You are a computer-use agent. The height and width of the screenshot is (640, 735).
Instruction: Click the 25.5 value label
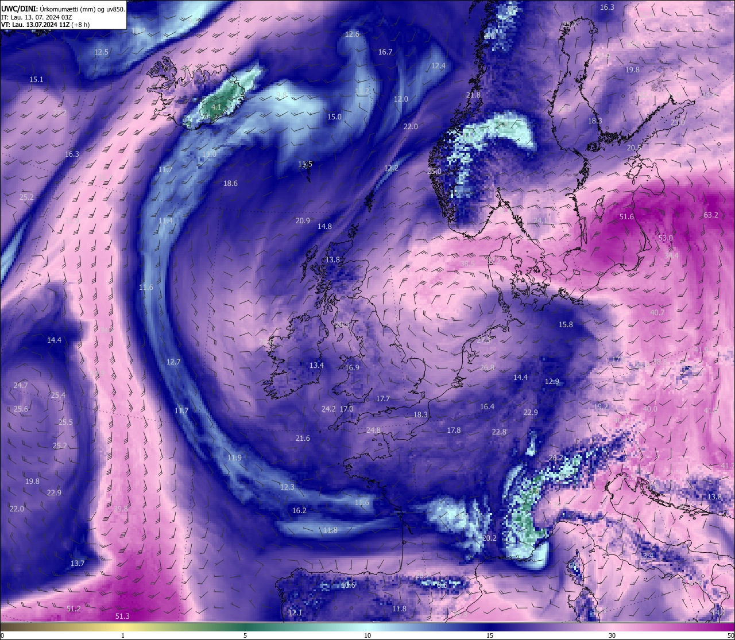pos(65,422)
